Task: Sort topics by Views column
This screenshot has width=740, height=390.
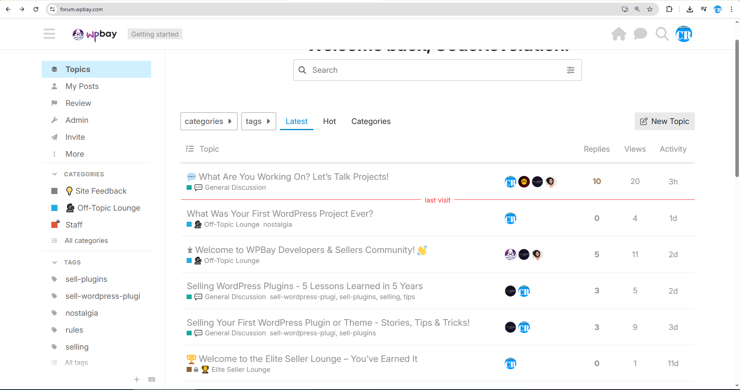Action: tap(635, 149)
